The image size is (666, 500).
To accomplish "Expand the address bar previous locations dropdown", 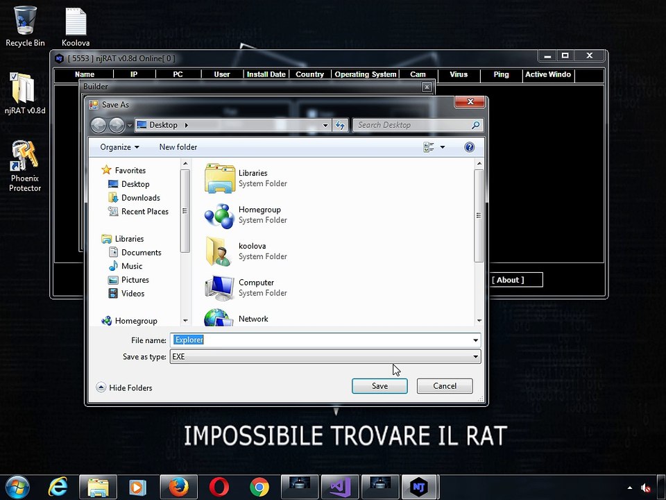I will [x=325, y=125].
